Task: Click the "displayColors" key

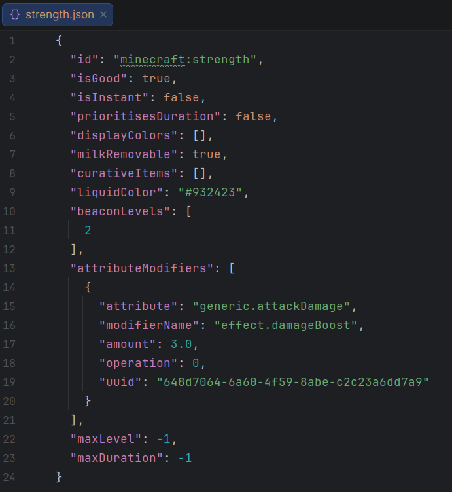Action: click(124, 135)
